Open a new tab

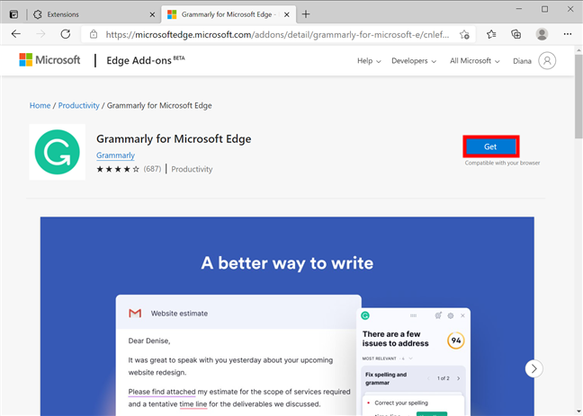[306, 14]
